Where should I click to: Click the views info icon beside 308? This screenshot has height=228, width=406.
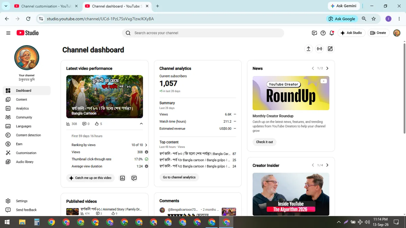tap(146, 152)
